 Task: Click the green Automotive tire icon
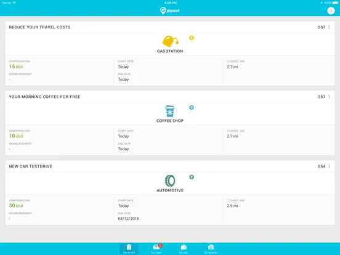pyautogui.click(x=170, y=180)
